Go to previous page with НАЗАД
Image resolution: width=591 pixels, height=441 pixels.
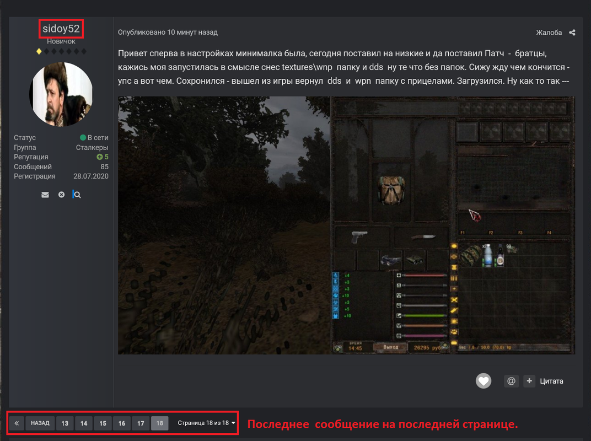click(40, 423)
